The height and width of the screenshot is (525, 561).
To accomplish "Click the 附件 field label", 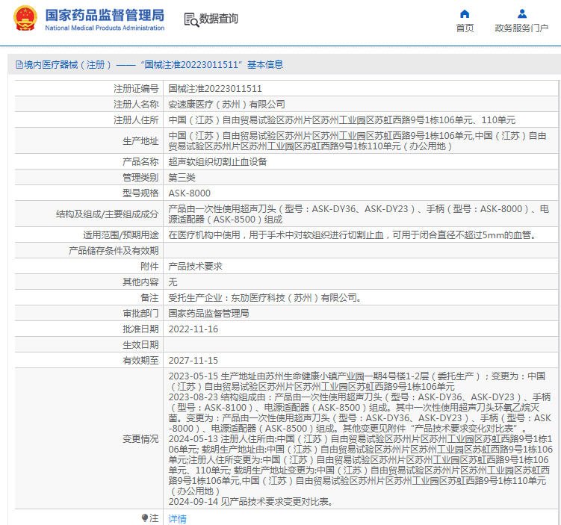I will 149,267.
